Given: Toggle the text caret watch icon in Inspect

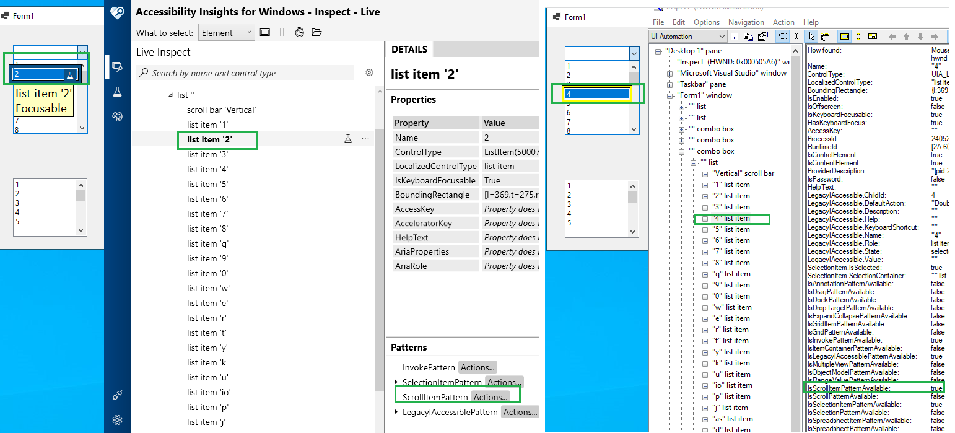Looking at the screenshot, I should pyautogui.click(x=797, y=37).
